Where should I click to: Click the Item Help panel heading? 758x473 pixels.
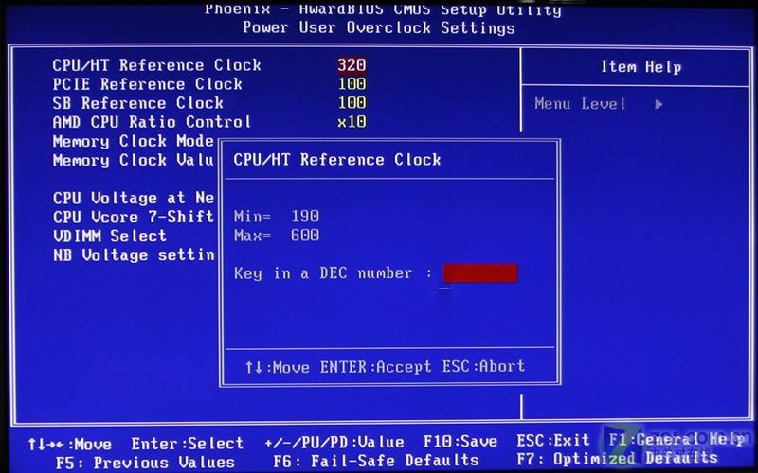click(641, 66)
